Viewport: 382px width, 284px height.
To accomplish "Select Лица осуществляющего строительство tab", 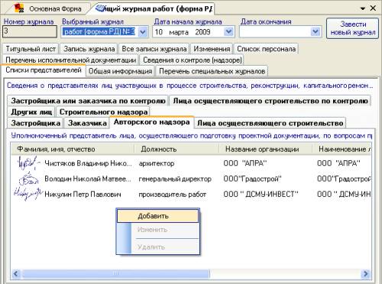I will pyautogui.click(x=270, y=123).
